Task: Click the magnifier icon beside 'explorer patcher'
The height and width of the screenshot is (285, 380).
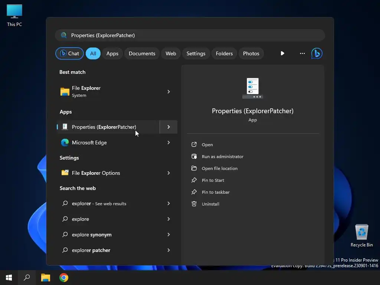Action: coord(65,250)
